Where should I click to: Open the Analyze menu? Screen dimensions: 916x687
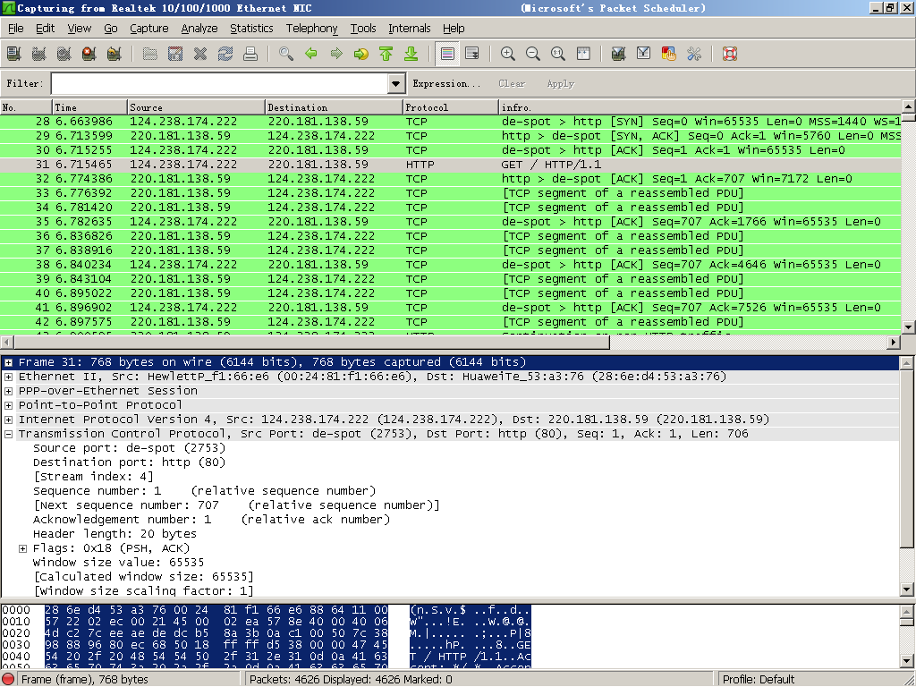(199, 28)
